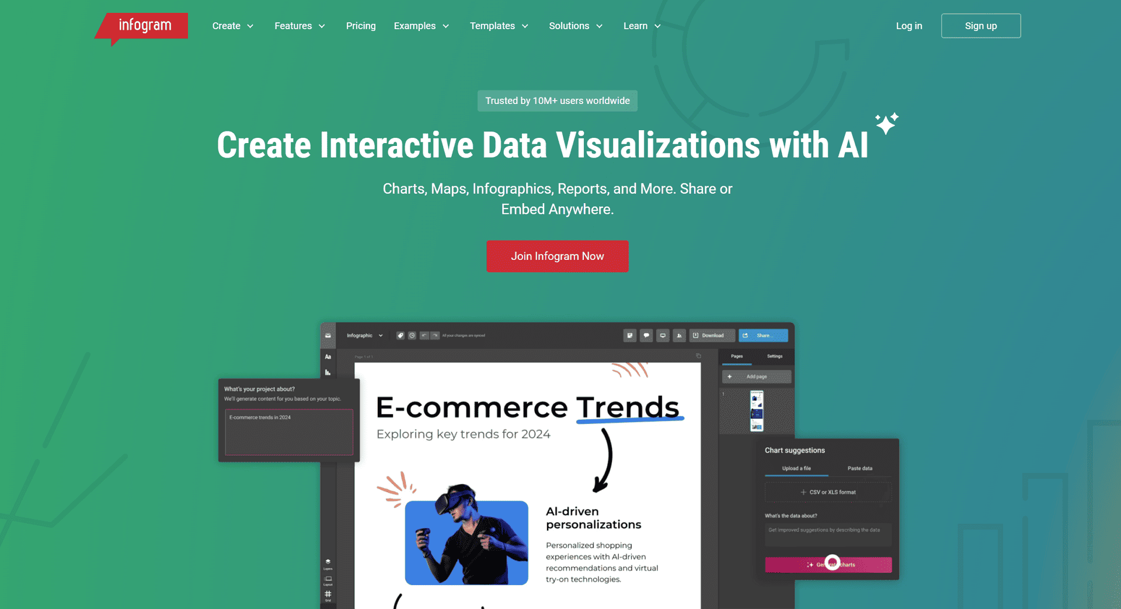The image size is (1121, 609).
Task: Click the VR headset man image
Action: point(466,535)
